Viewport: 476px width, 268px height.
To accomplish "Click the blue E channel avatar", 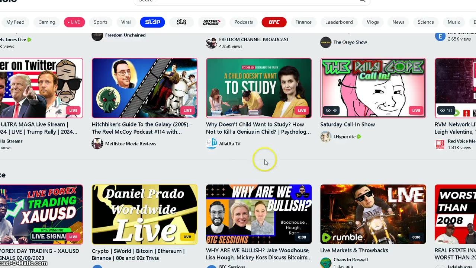I will tap(440, 36).
